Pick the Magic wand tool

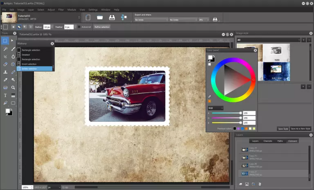pyautogui.click(x=5, y=49)
